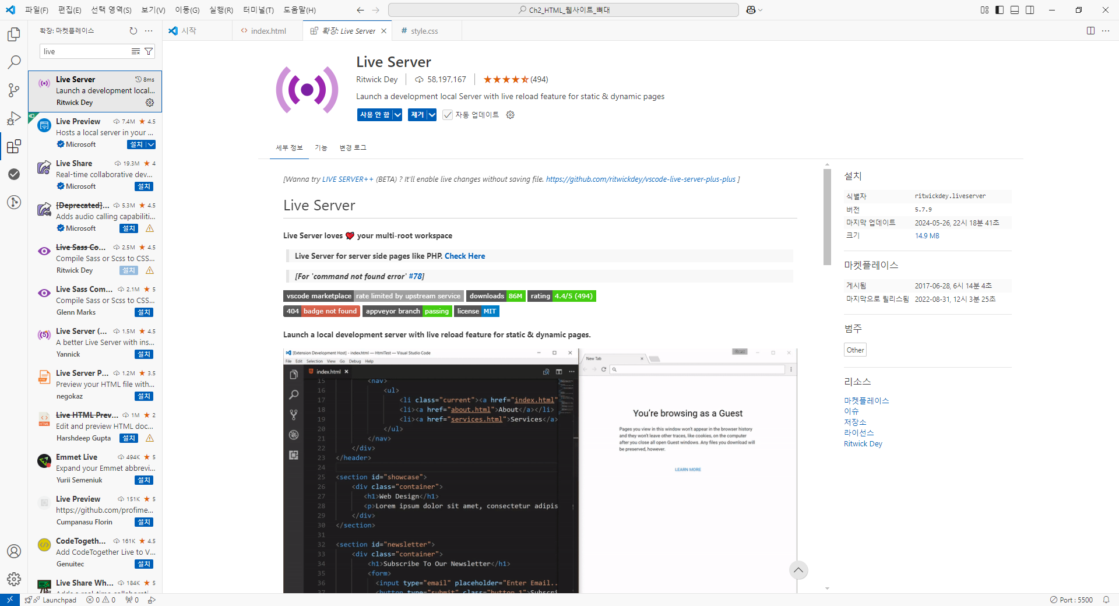Screen dimensions: 1119x606
Task: Refresh the extensions marketplace list
Action: coord(133,31)
